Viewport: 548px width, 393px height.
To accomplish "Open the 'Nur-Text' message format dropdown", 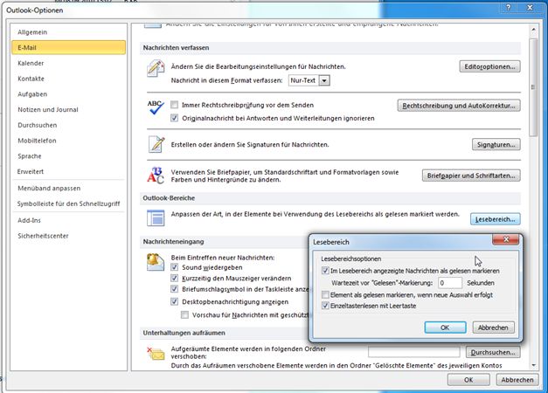I will pos(324,80).
